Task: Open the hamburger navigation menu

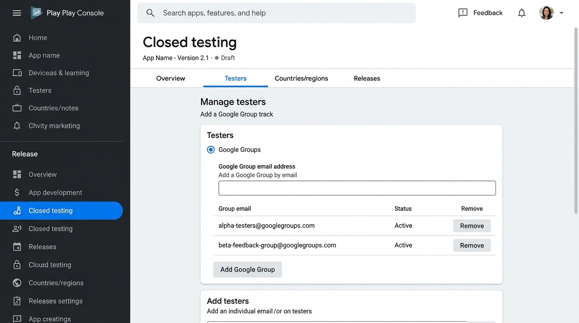Action: (x=17, y=13)
